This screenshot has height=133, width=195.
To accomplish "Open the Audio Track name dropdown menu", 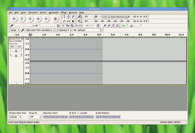I will click(x=17, y=39).
